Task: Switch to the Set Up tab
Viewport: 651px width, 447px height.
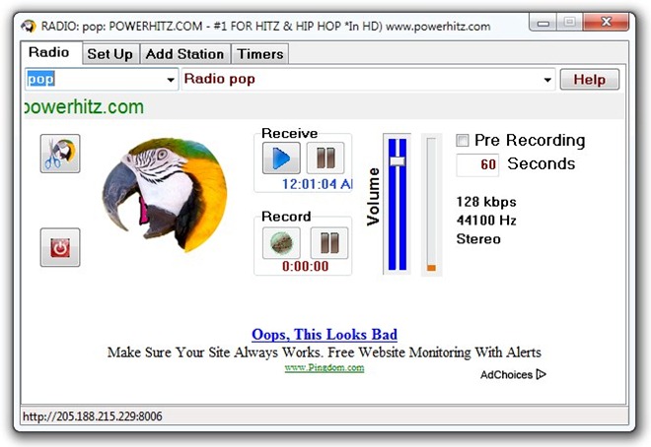Action: [x=110, y=54]
